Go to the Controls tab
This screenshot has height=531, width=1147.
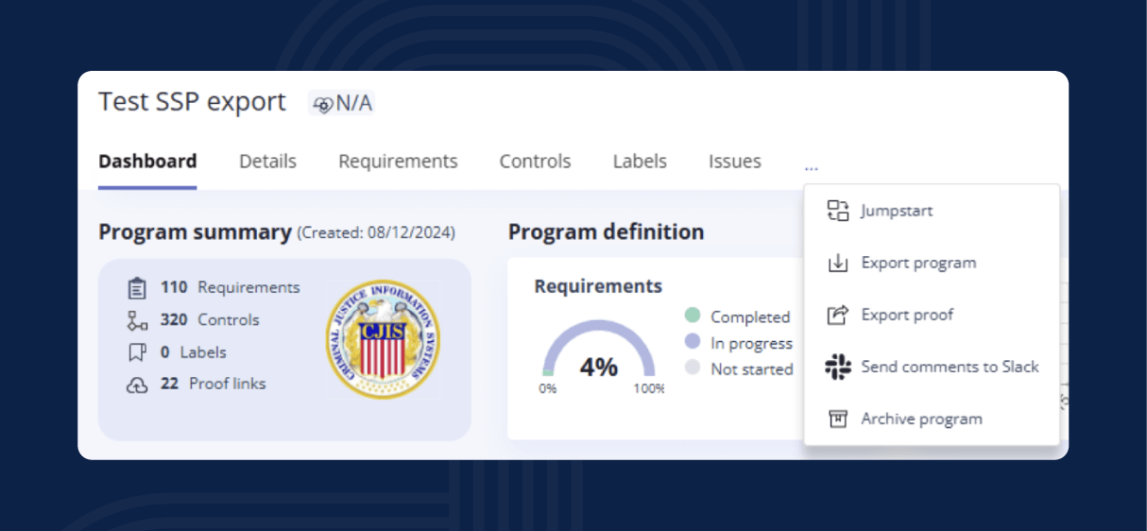(535, 162)
